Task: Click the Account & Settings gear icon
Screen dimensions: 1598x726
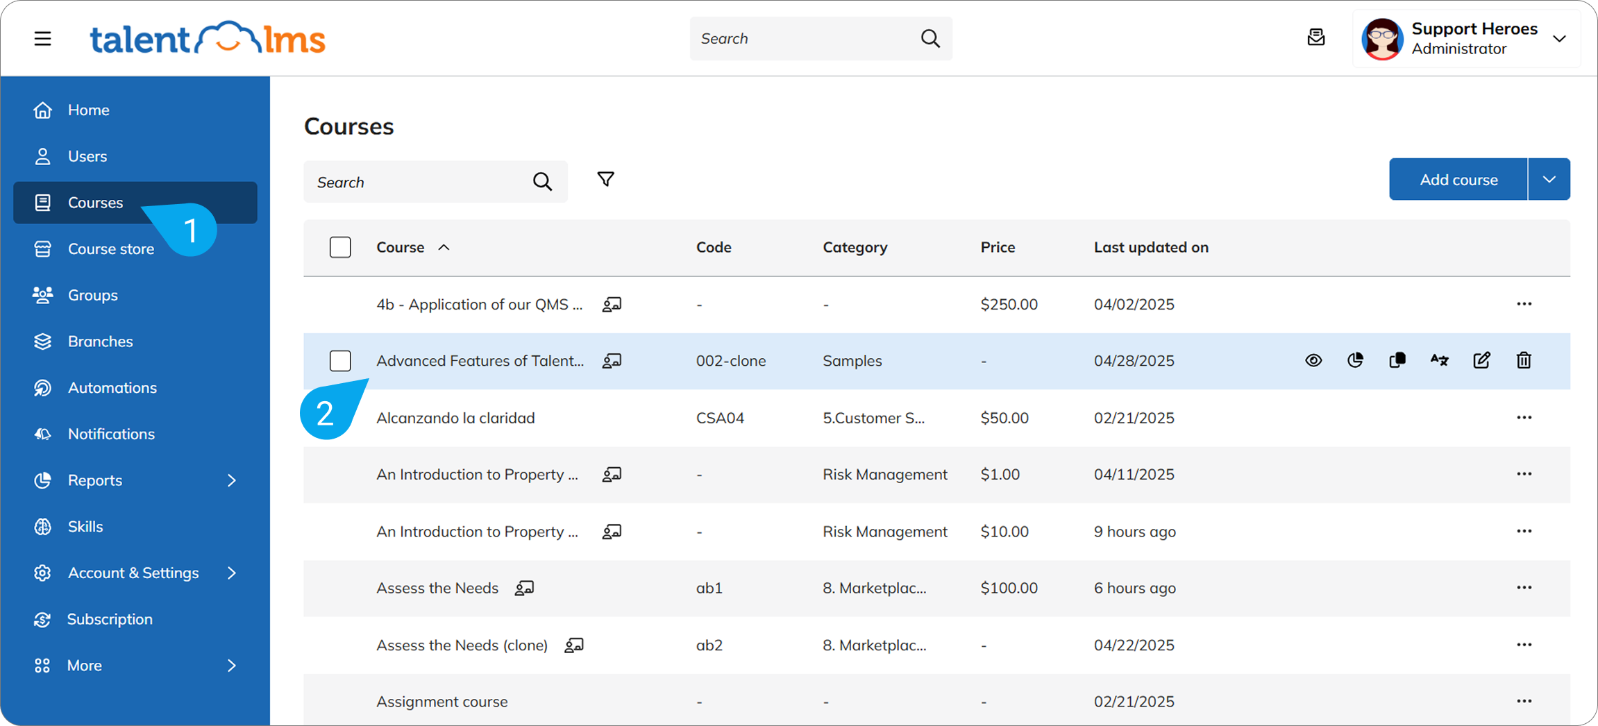Action: click(x=42, y=573)
